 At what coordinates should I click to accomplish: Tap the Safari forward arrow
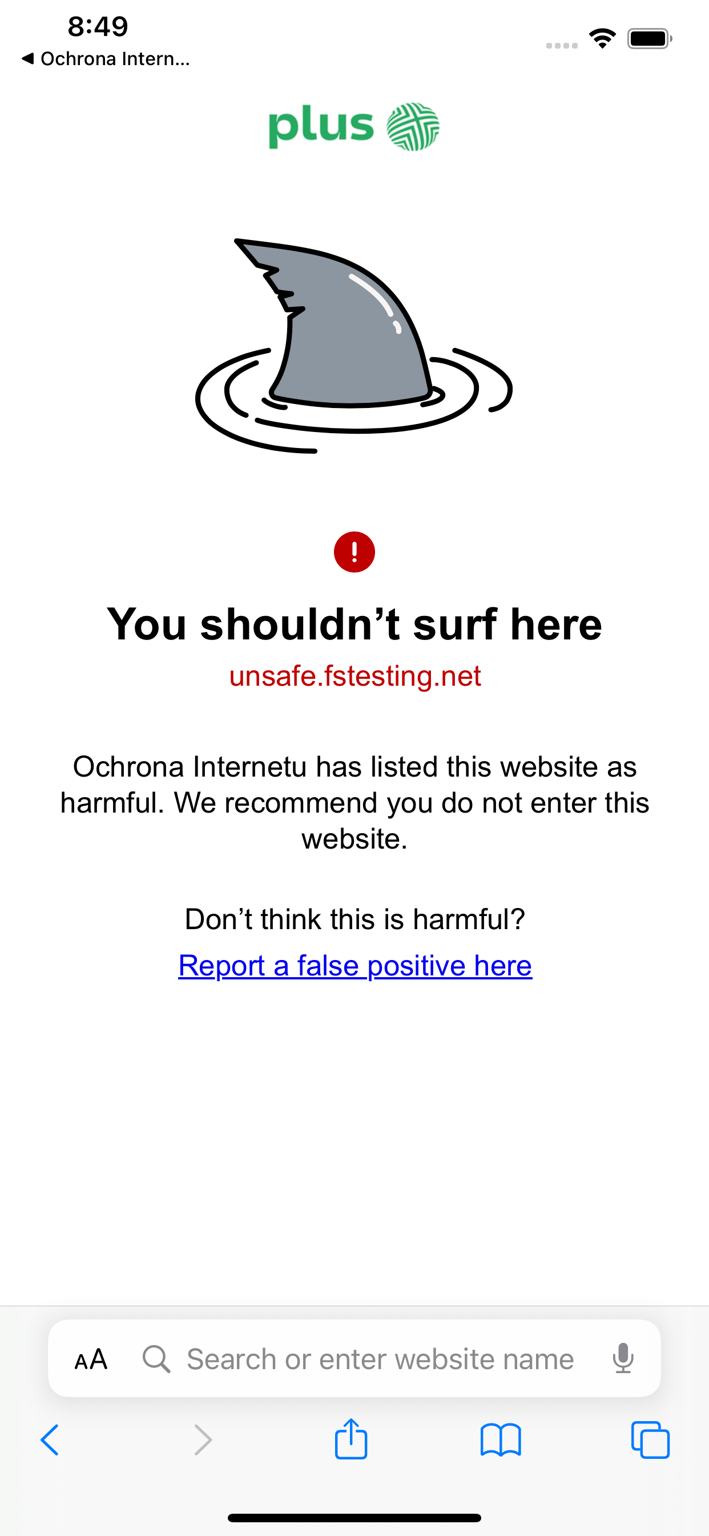pos(203,1440)
